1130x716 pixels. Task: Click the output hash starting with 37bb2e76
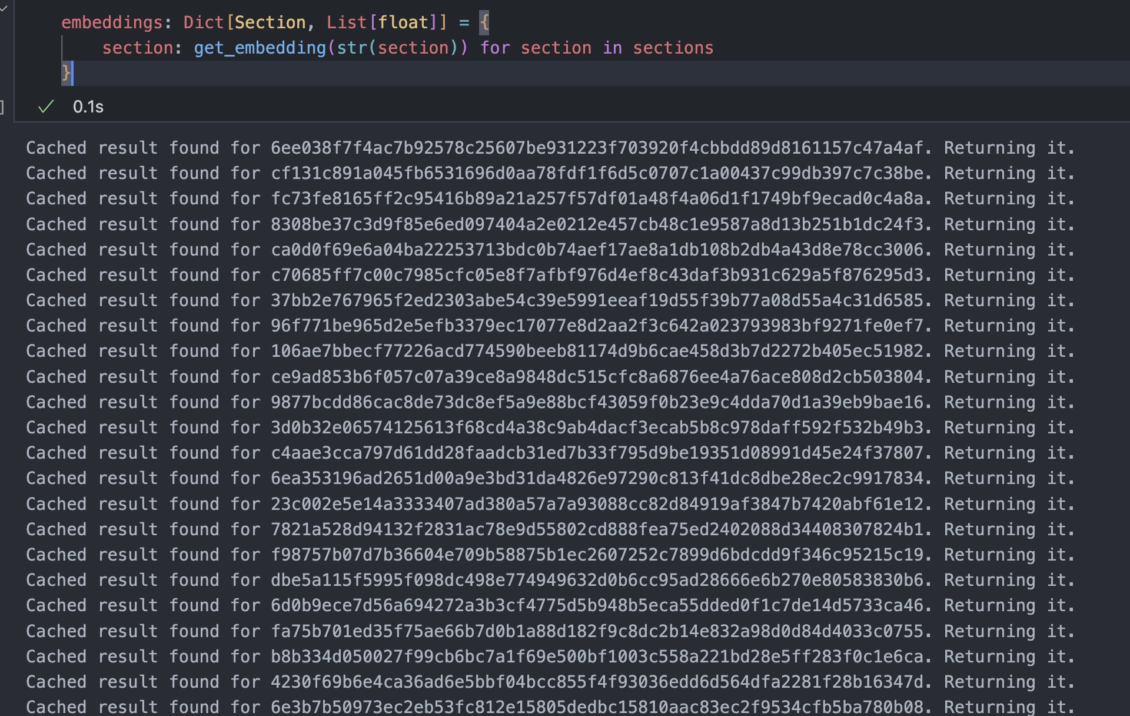(x=597, y=300)
